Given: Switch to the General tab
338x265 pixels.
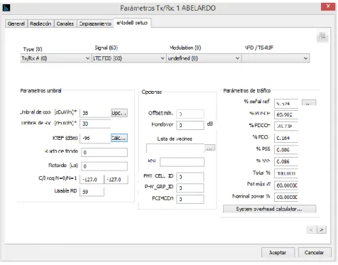Looking at the screenshot, I should 16,23.
